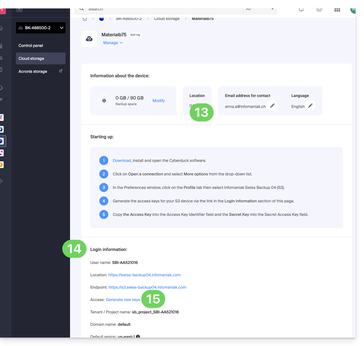This screenshot has height=346, width=364.
Task: Click the logout icon at bottom of rail
Action: tap(1, 181)
